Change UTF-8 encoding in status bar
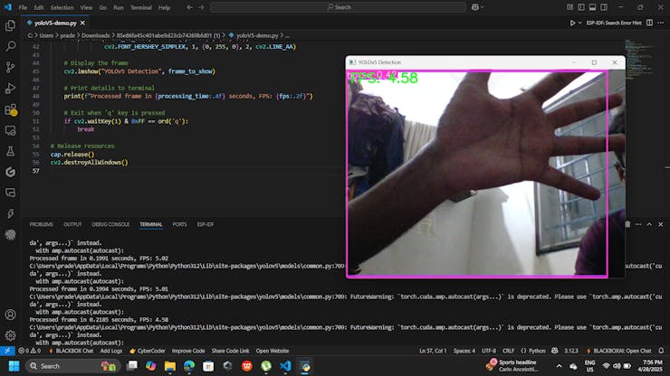The image size is (670, 376). pos(489,351)
